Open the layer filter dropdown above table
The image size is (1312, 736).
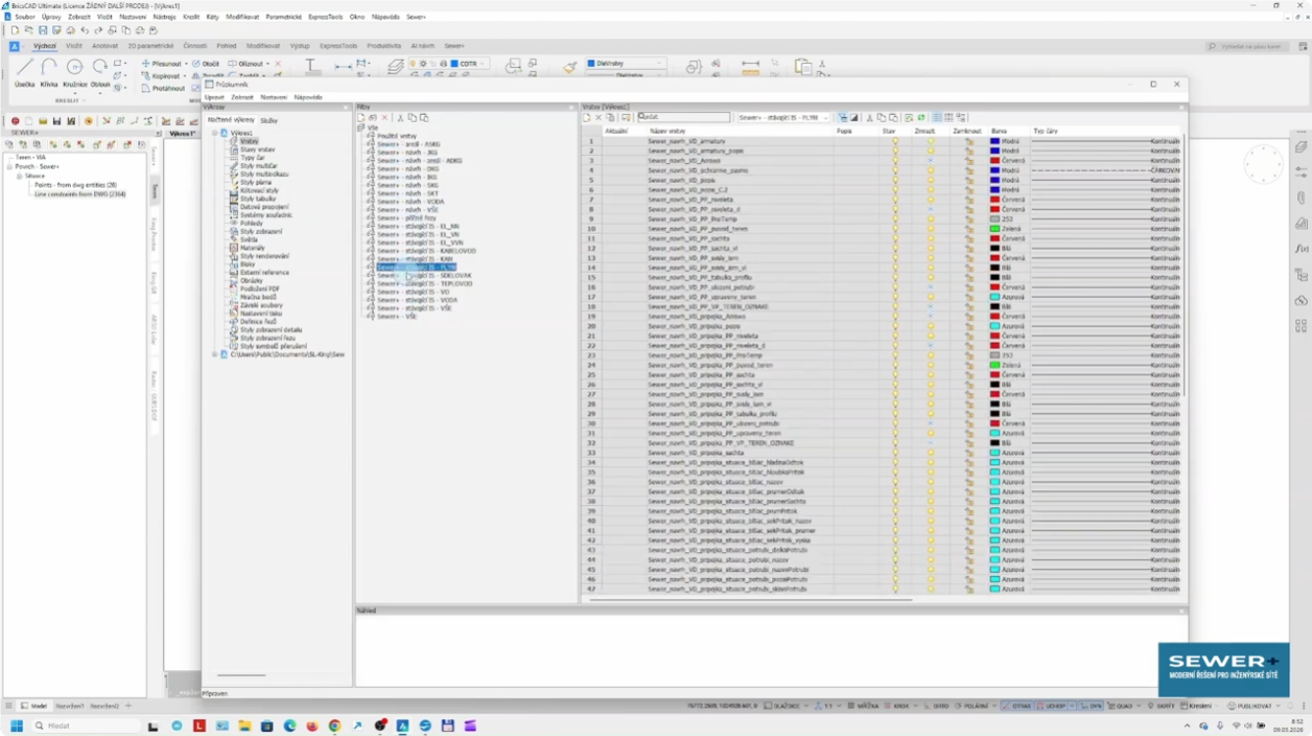pyautogui.click(x=784, y=118)
